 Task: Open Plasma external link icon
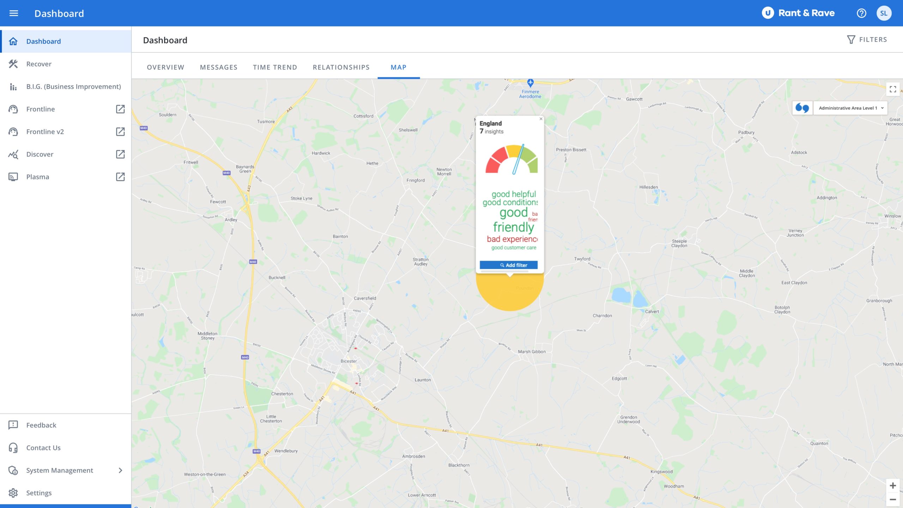(x=120, y=177)
